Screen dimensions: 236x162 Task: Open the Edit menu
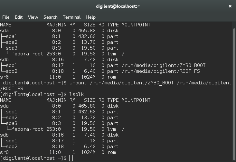point(19,17)
